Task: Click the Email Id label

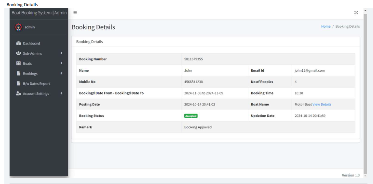Action: (258, 71)
